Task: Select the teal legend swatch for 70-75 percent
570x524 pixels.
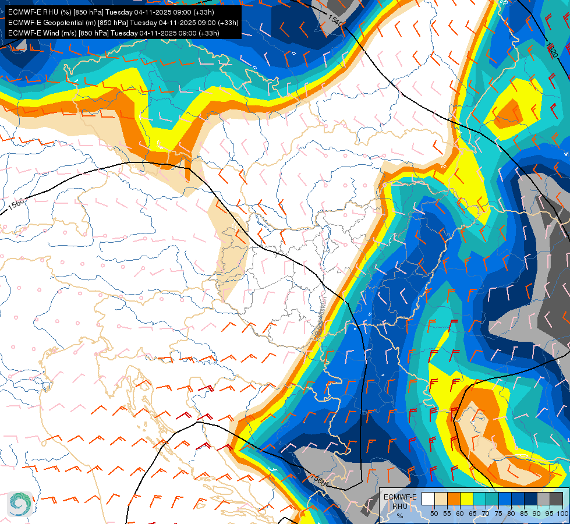Action: [x=493, y=498]
